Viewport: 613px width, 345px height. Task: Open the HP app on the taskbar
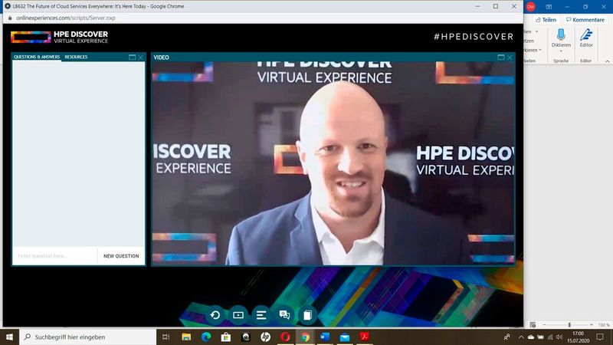265,337
